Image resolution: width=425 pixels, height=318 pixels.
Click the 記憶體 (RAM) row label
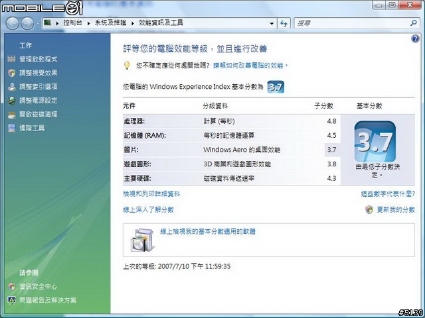[x=145, y=135]
